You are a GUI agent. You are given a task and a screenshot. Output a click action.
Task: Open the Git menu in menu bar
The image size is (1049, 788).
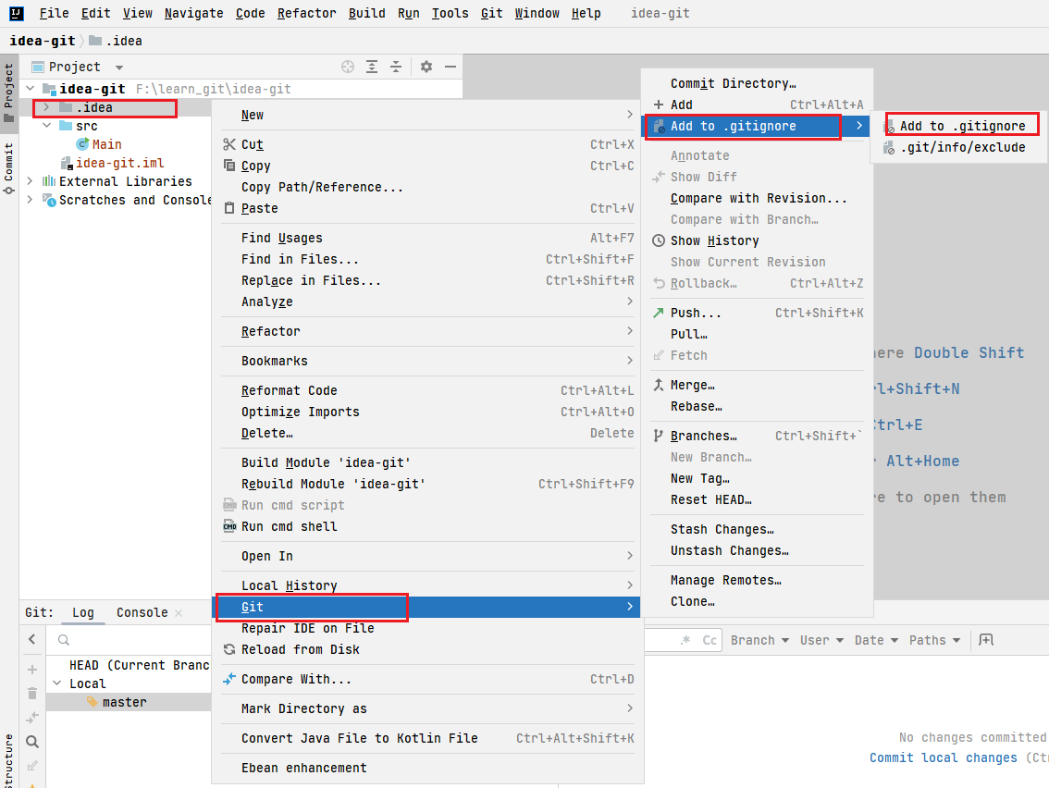coord(492,13)
